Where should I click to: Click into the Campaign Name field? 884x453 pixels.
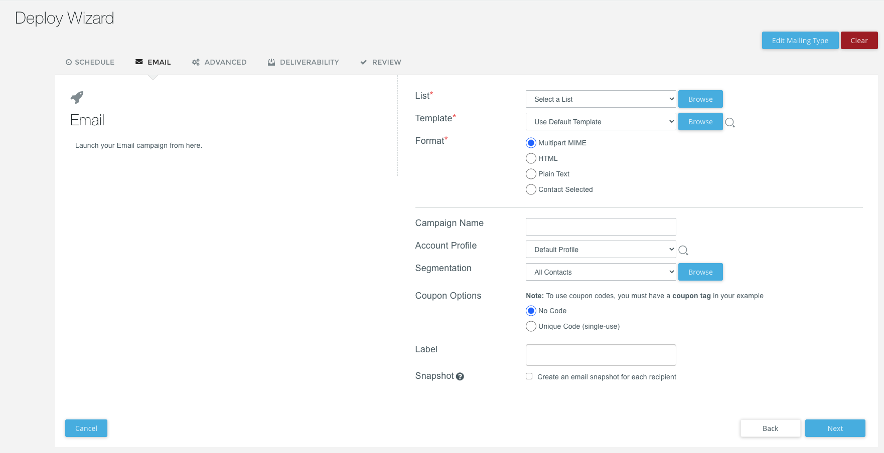pos(601,227)
